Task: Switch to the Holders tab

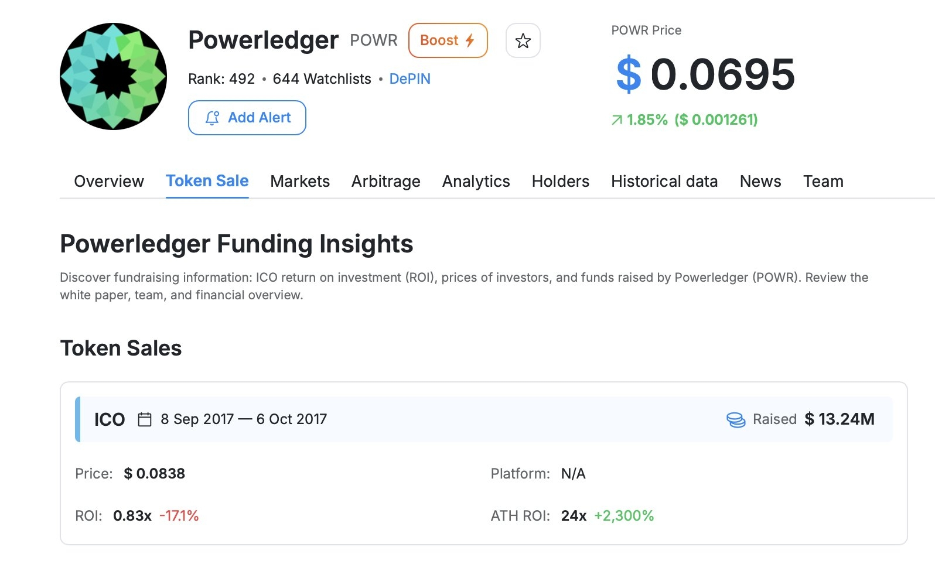Action: pyautogui.click(x=561, y=182)
